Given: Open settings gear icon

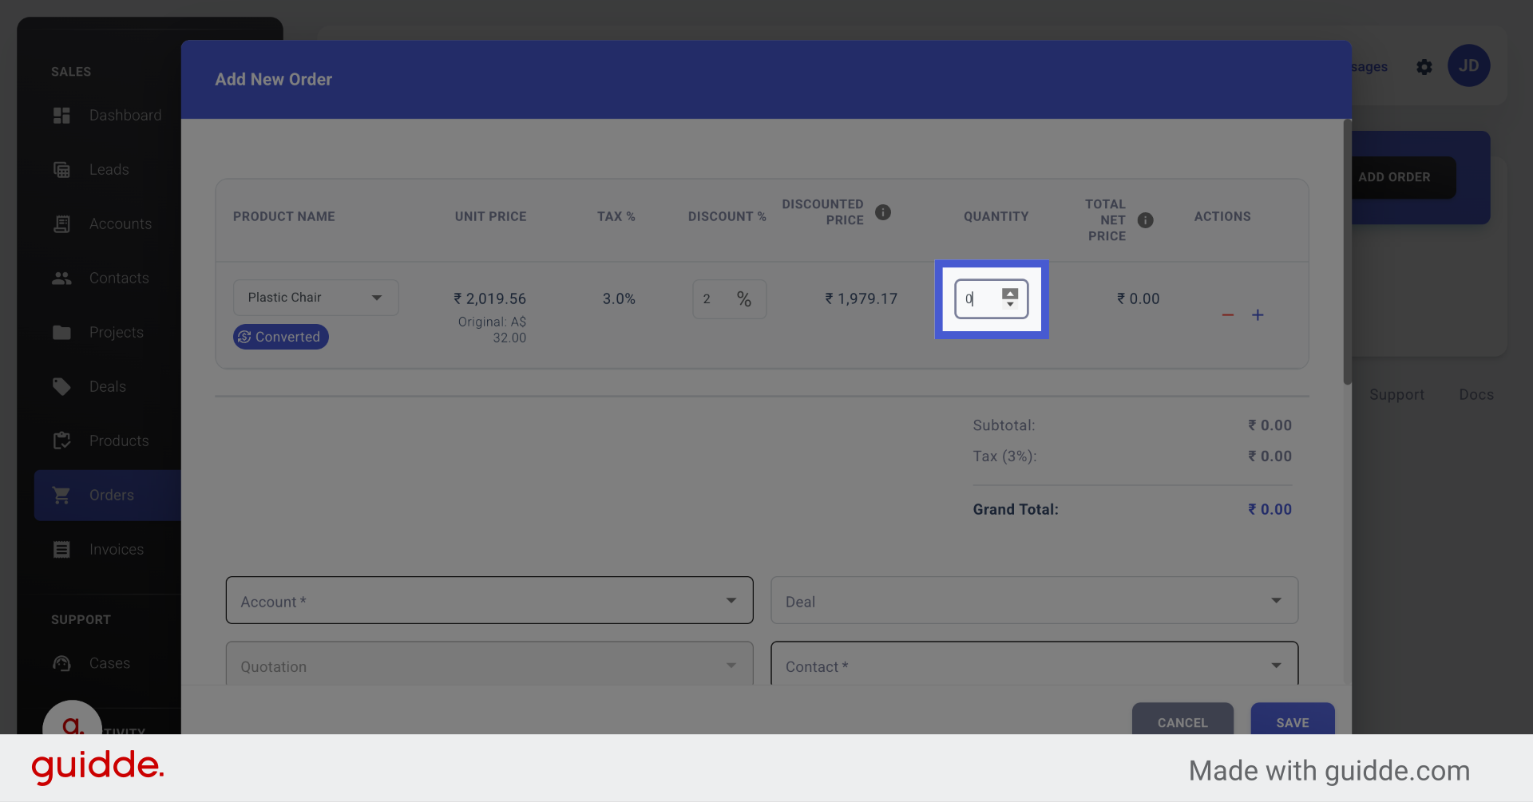Looking at the screenshot, I should click(1424, 67).
